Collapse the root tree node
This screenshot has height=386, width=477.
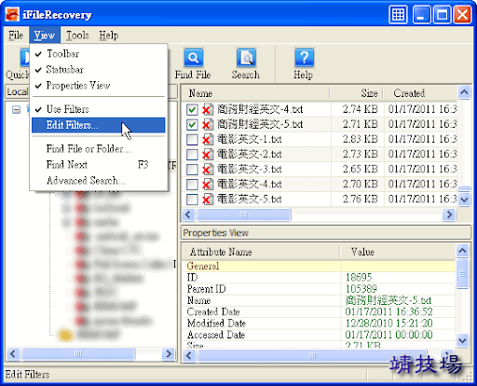click(x=16, y=109)
